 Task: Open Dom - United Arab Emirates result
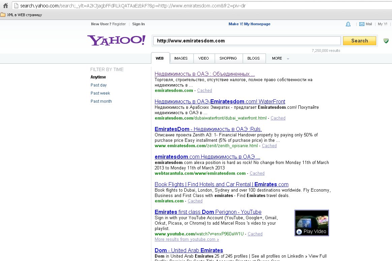coord(189,250)
